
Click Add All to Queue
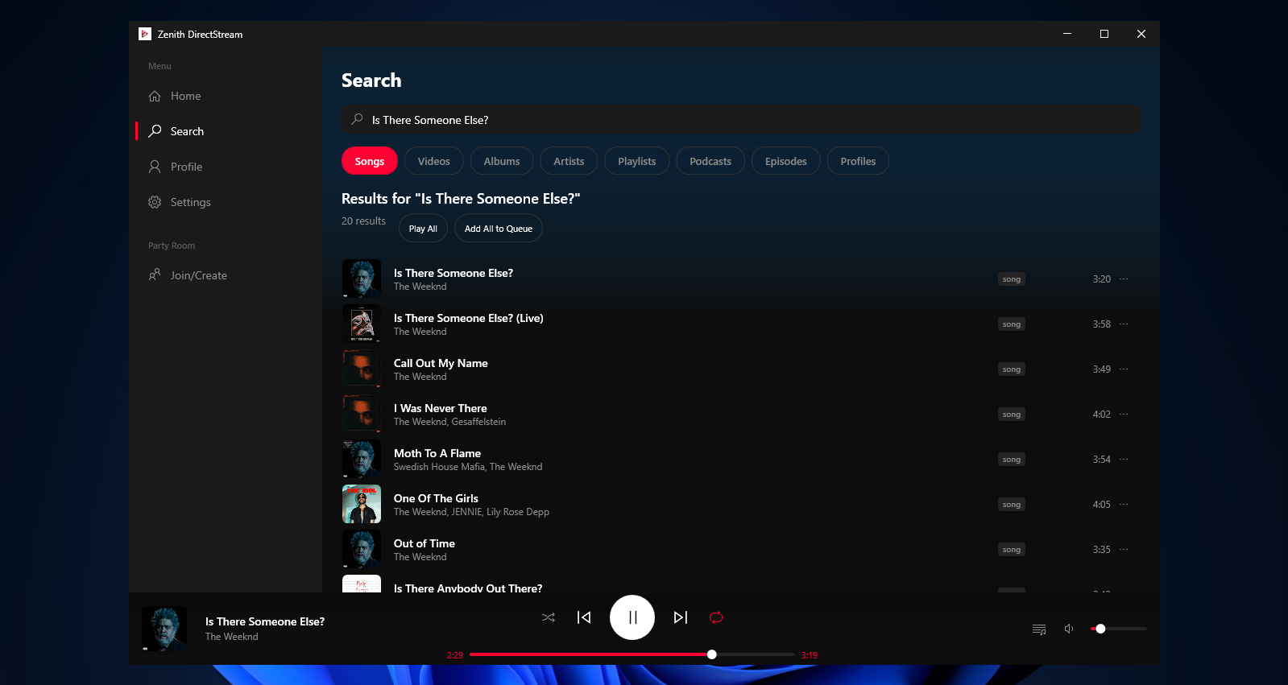point(499,229)
